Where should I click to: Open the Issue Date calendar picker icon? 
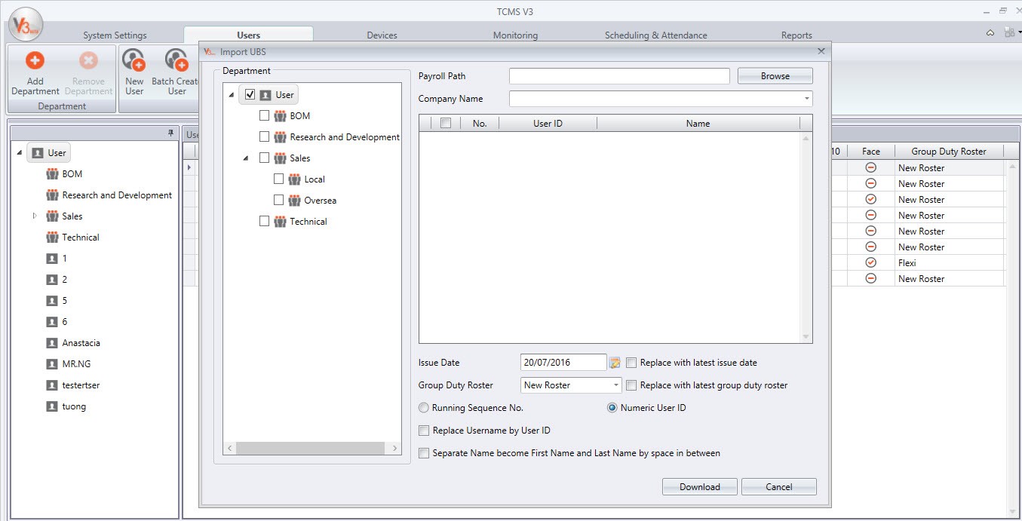[x=615, y=363]
